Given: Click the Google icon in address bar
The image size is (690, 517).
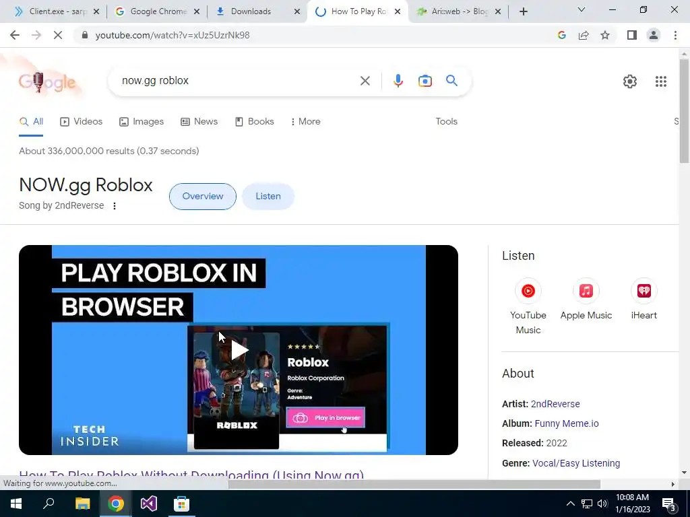Looking at the screenshot, I should tap(561, 35).
